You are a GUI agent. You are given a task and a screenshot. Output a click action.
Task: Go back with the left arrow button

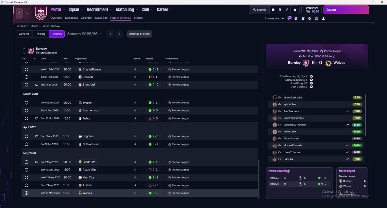(x=19, y=13)
